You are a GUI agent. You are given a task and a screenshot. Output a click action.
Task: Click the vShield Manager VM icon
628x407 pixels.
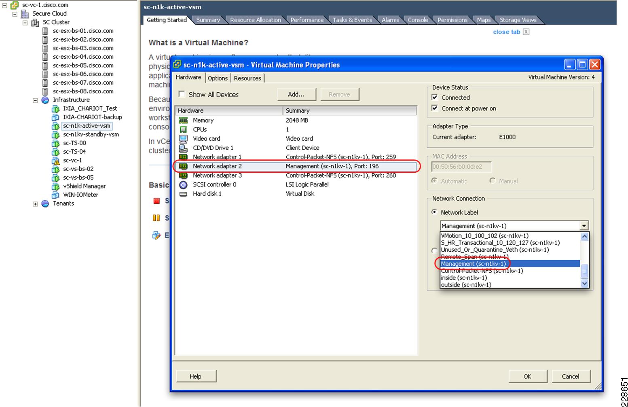coord(56,186)
